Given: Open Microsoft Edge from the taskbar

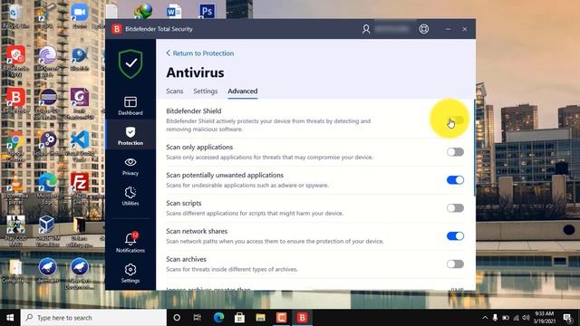Looking at the screenshot, I should click(218, 318).
